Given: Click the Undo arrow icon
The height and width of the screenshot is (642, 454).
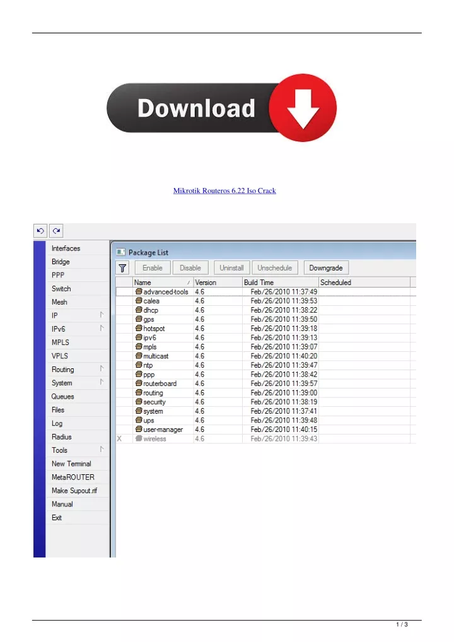Looking at the screenshot, I should 40,231.
